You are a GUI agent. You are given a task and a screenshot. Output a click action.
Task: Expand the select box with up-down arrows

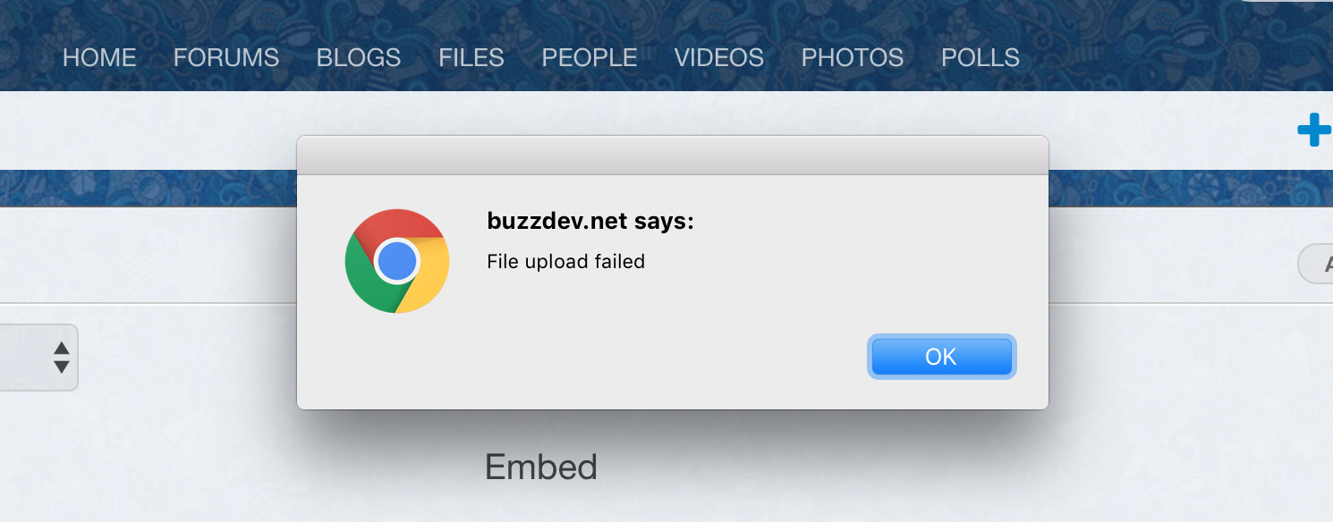(38, 358)
